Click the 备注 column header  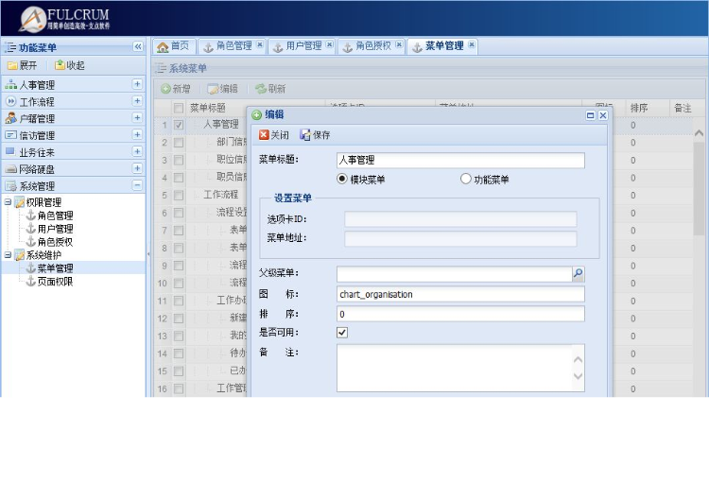pyautogui.click(x=682, y=108)
